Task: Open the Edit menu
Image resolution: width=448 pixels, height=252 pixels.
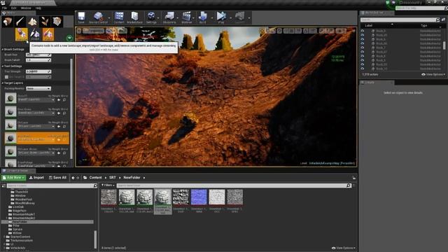Action: coord(13,8)
